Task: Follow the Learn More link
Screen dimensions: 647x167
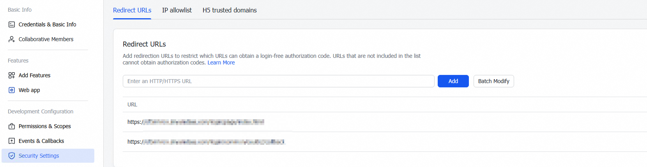Action: pyautogui.click(x=221, y=63)
